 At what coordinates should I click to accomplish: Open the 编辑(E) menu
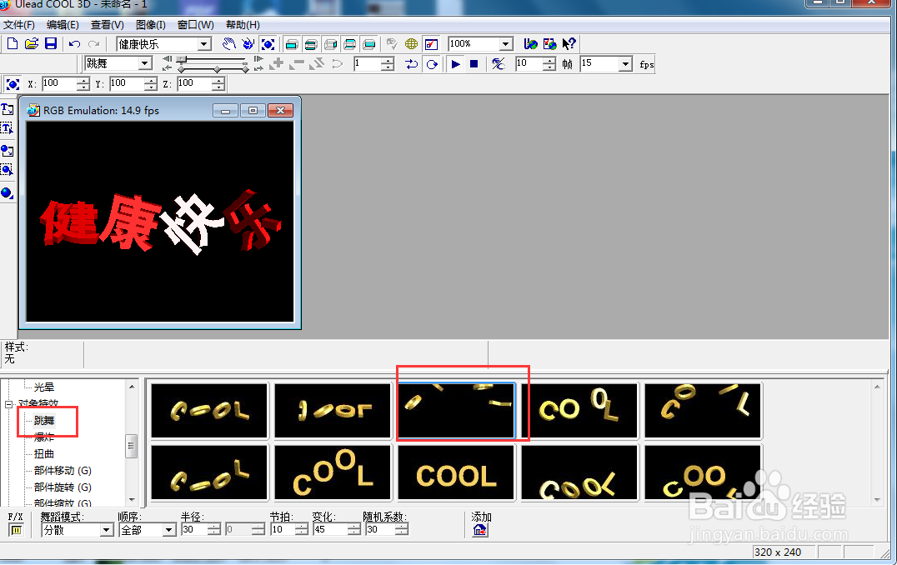[63, 25]
